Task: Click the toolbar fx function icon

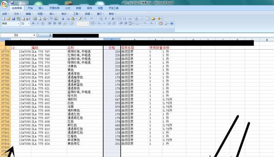Action: point(113,19)
